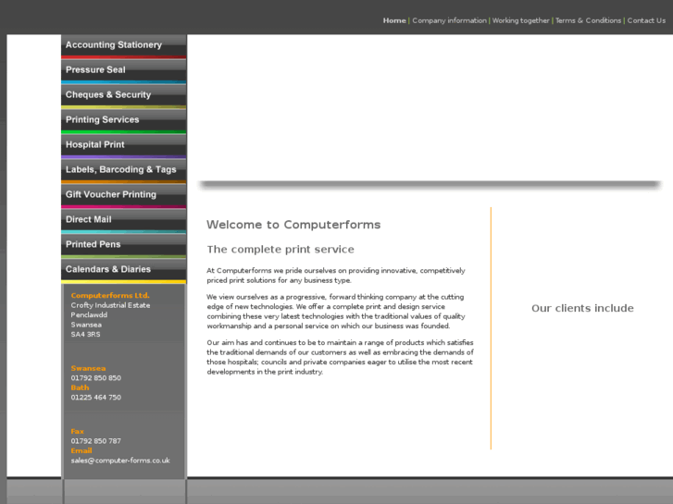
Task: Go to Gift Voucher Printing
Action: pos(124,196)
